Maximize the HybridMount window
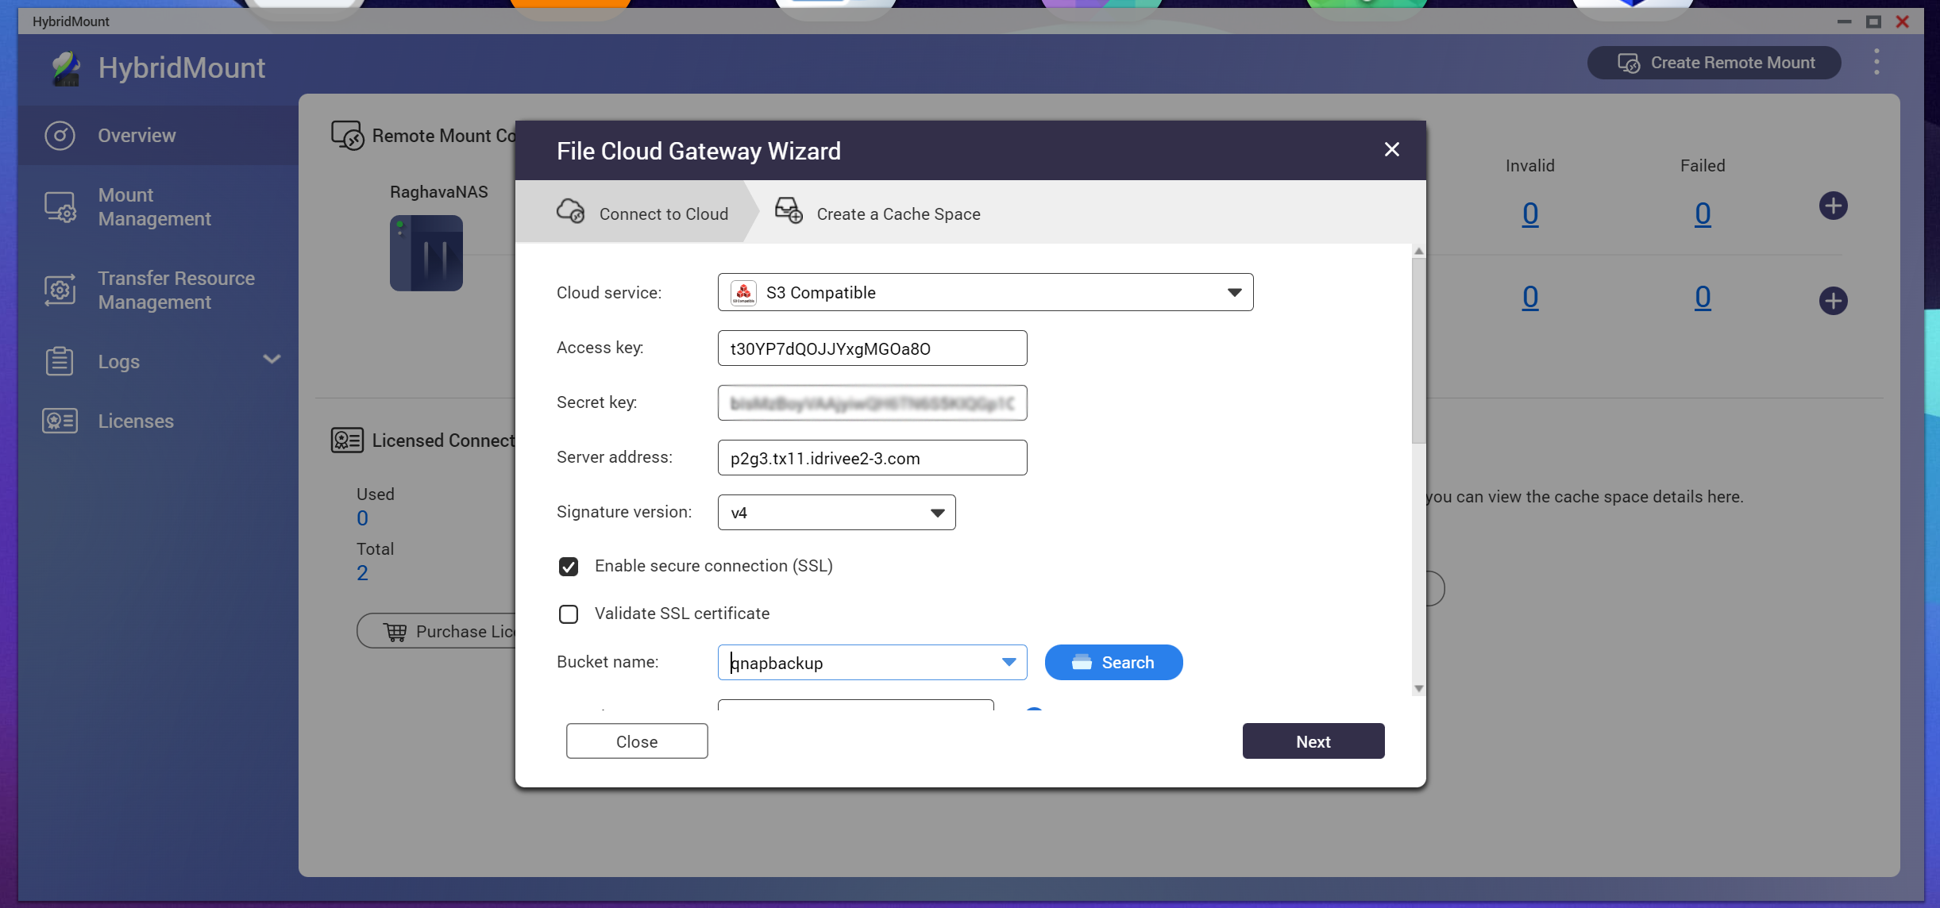The height and width of the screenshot is (908, 1940). point(1873,21)
